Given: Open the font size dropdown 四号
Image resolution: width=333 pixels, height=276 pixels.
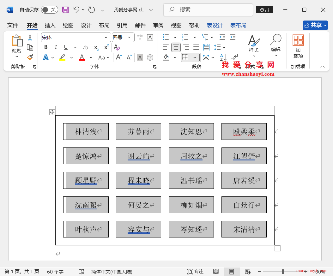Looking at the screenshot, I should click(x=129, y=38).
